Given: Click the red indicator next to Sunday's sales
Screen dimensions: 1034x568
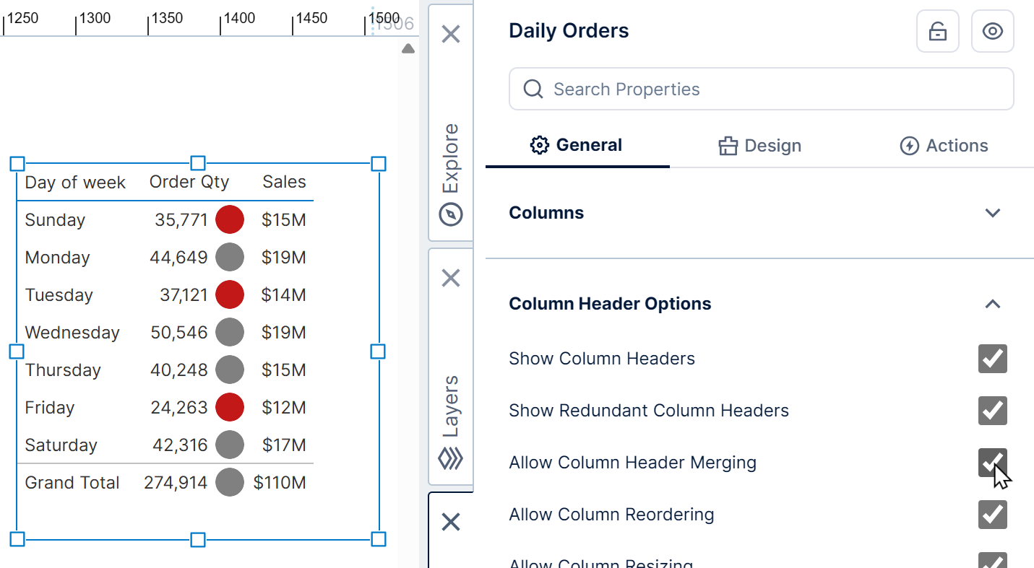Looking at the screenshot, I should tap(229, 219).
